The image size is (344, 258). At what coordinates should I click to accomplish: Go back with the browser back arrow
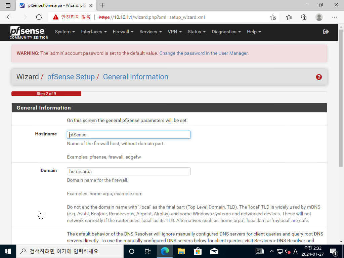[9, 17]
